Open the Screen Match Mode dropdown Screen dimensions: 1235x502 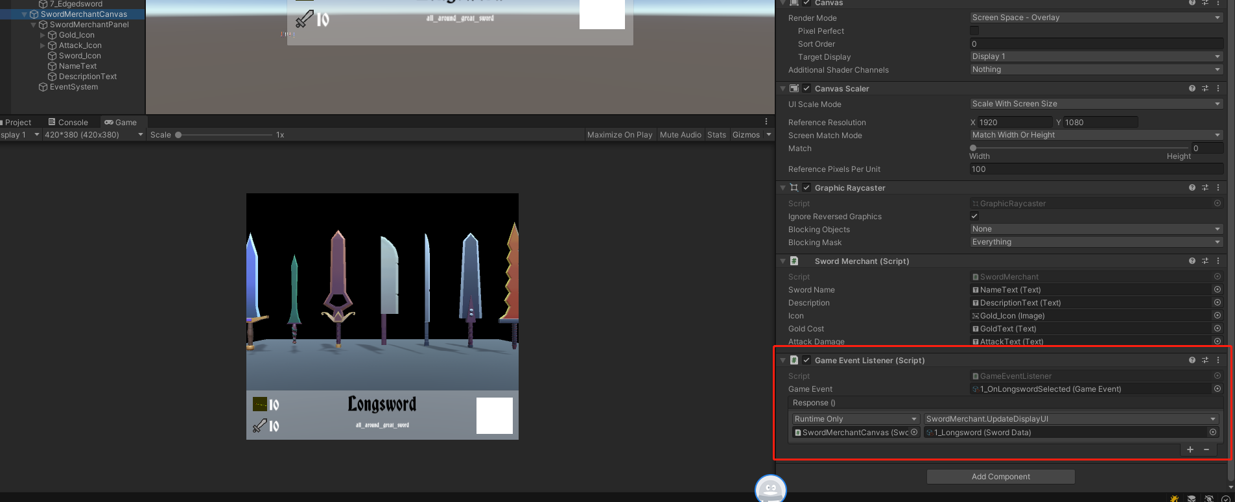pos(1096,135)
